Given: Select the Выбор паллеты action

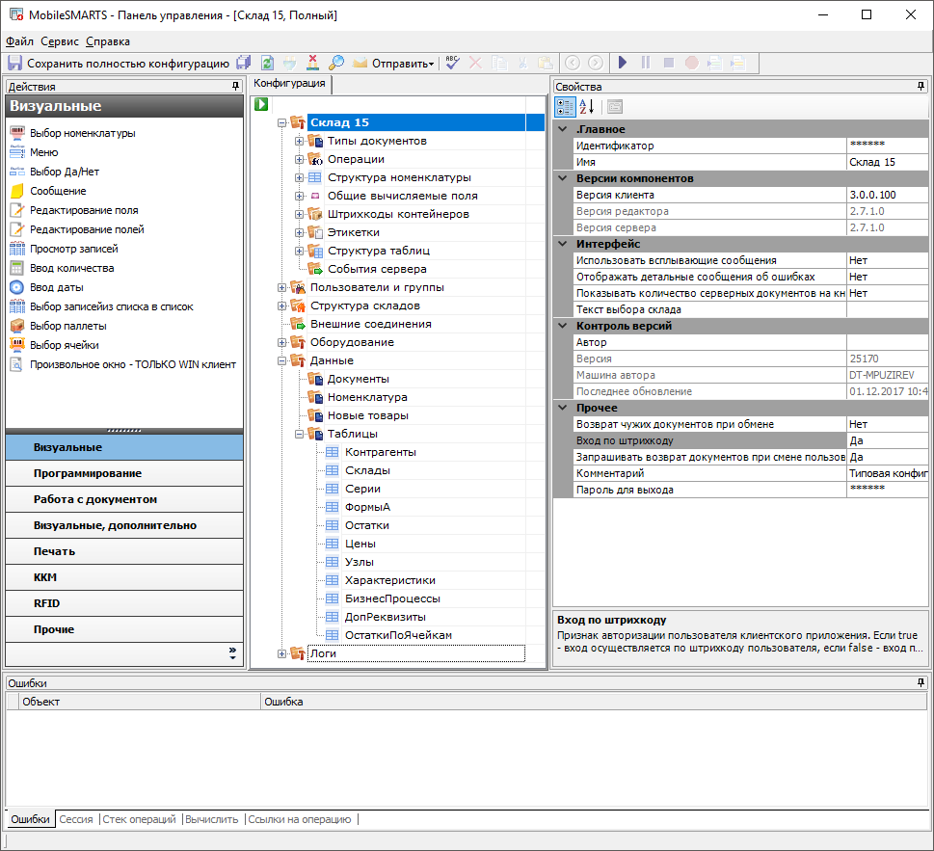Looking at the screenshot, I should [68, 326].
